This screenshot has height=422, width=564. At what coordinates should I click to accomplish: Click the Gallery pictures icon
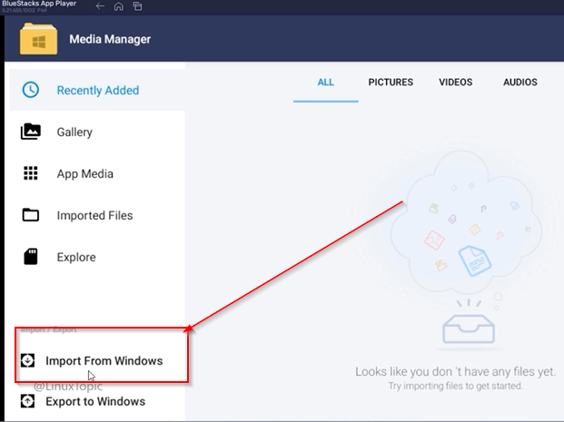(31, 132)
